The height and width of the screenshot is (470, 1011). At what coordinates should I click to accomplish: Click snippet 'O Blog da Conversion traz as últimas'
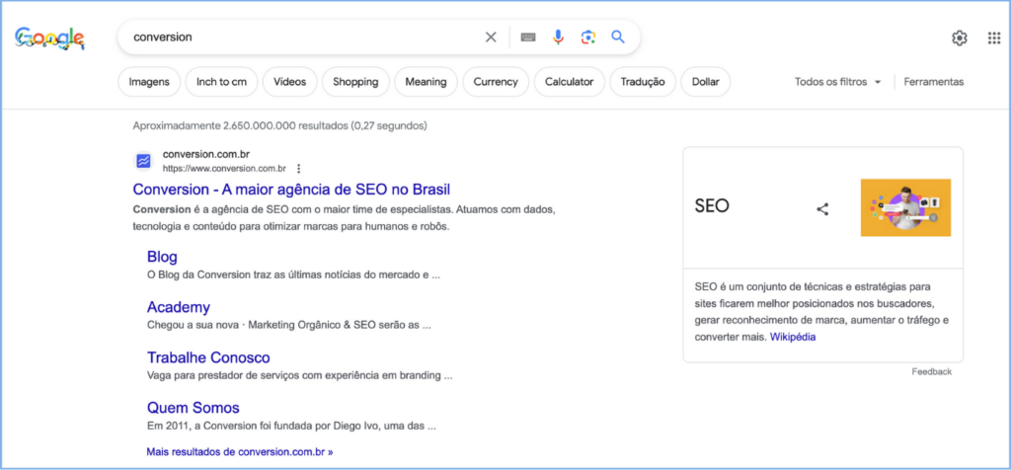(293, 275)
